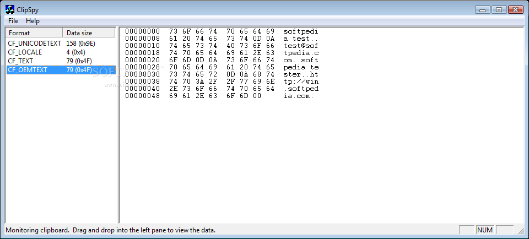
Task: Click ASCII text 'tpedia.c' in dump
Action: pyautogui.click(x=301, y=53)
